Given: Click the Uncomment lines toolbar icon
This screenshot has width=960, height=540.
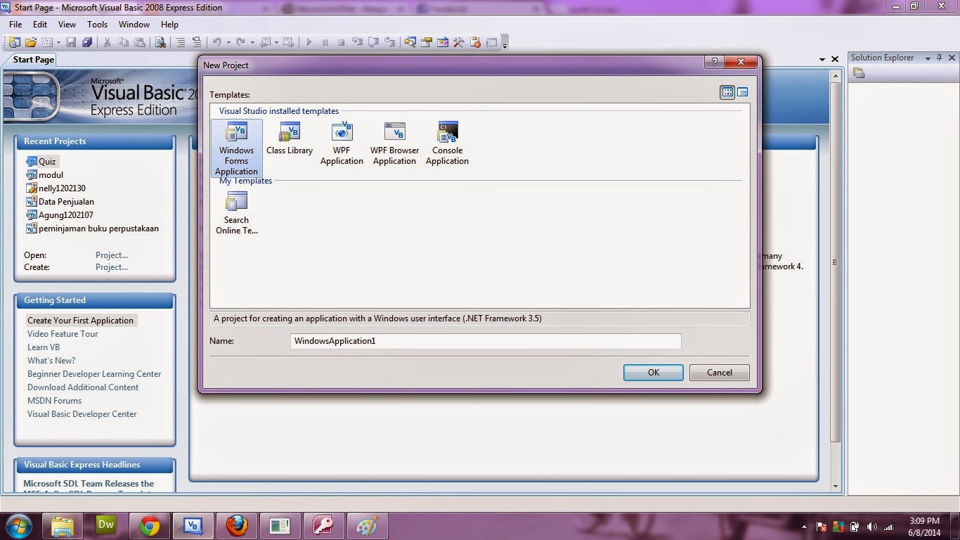Looking at the screenshot, I should pyautogui.click(x=197, y=42).
